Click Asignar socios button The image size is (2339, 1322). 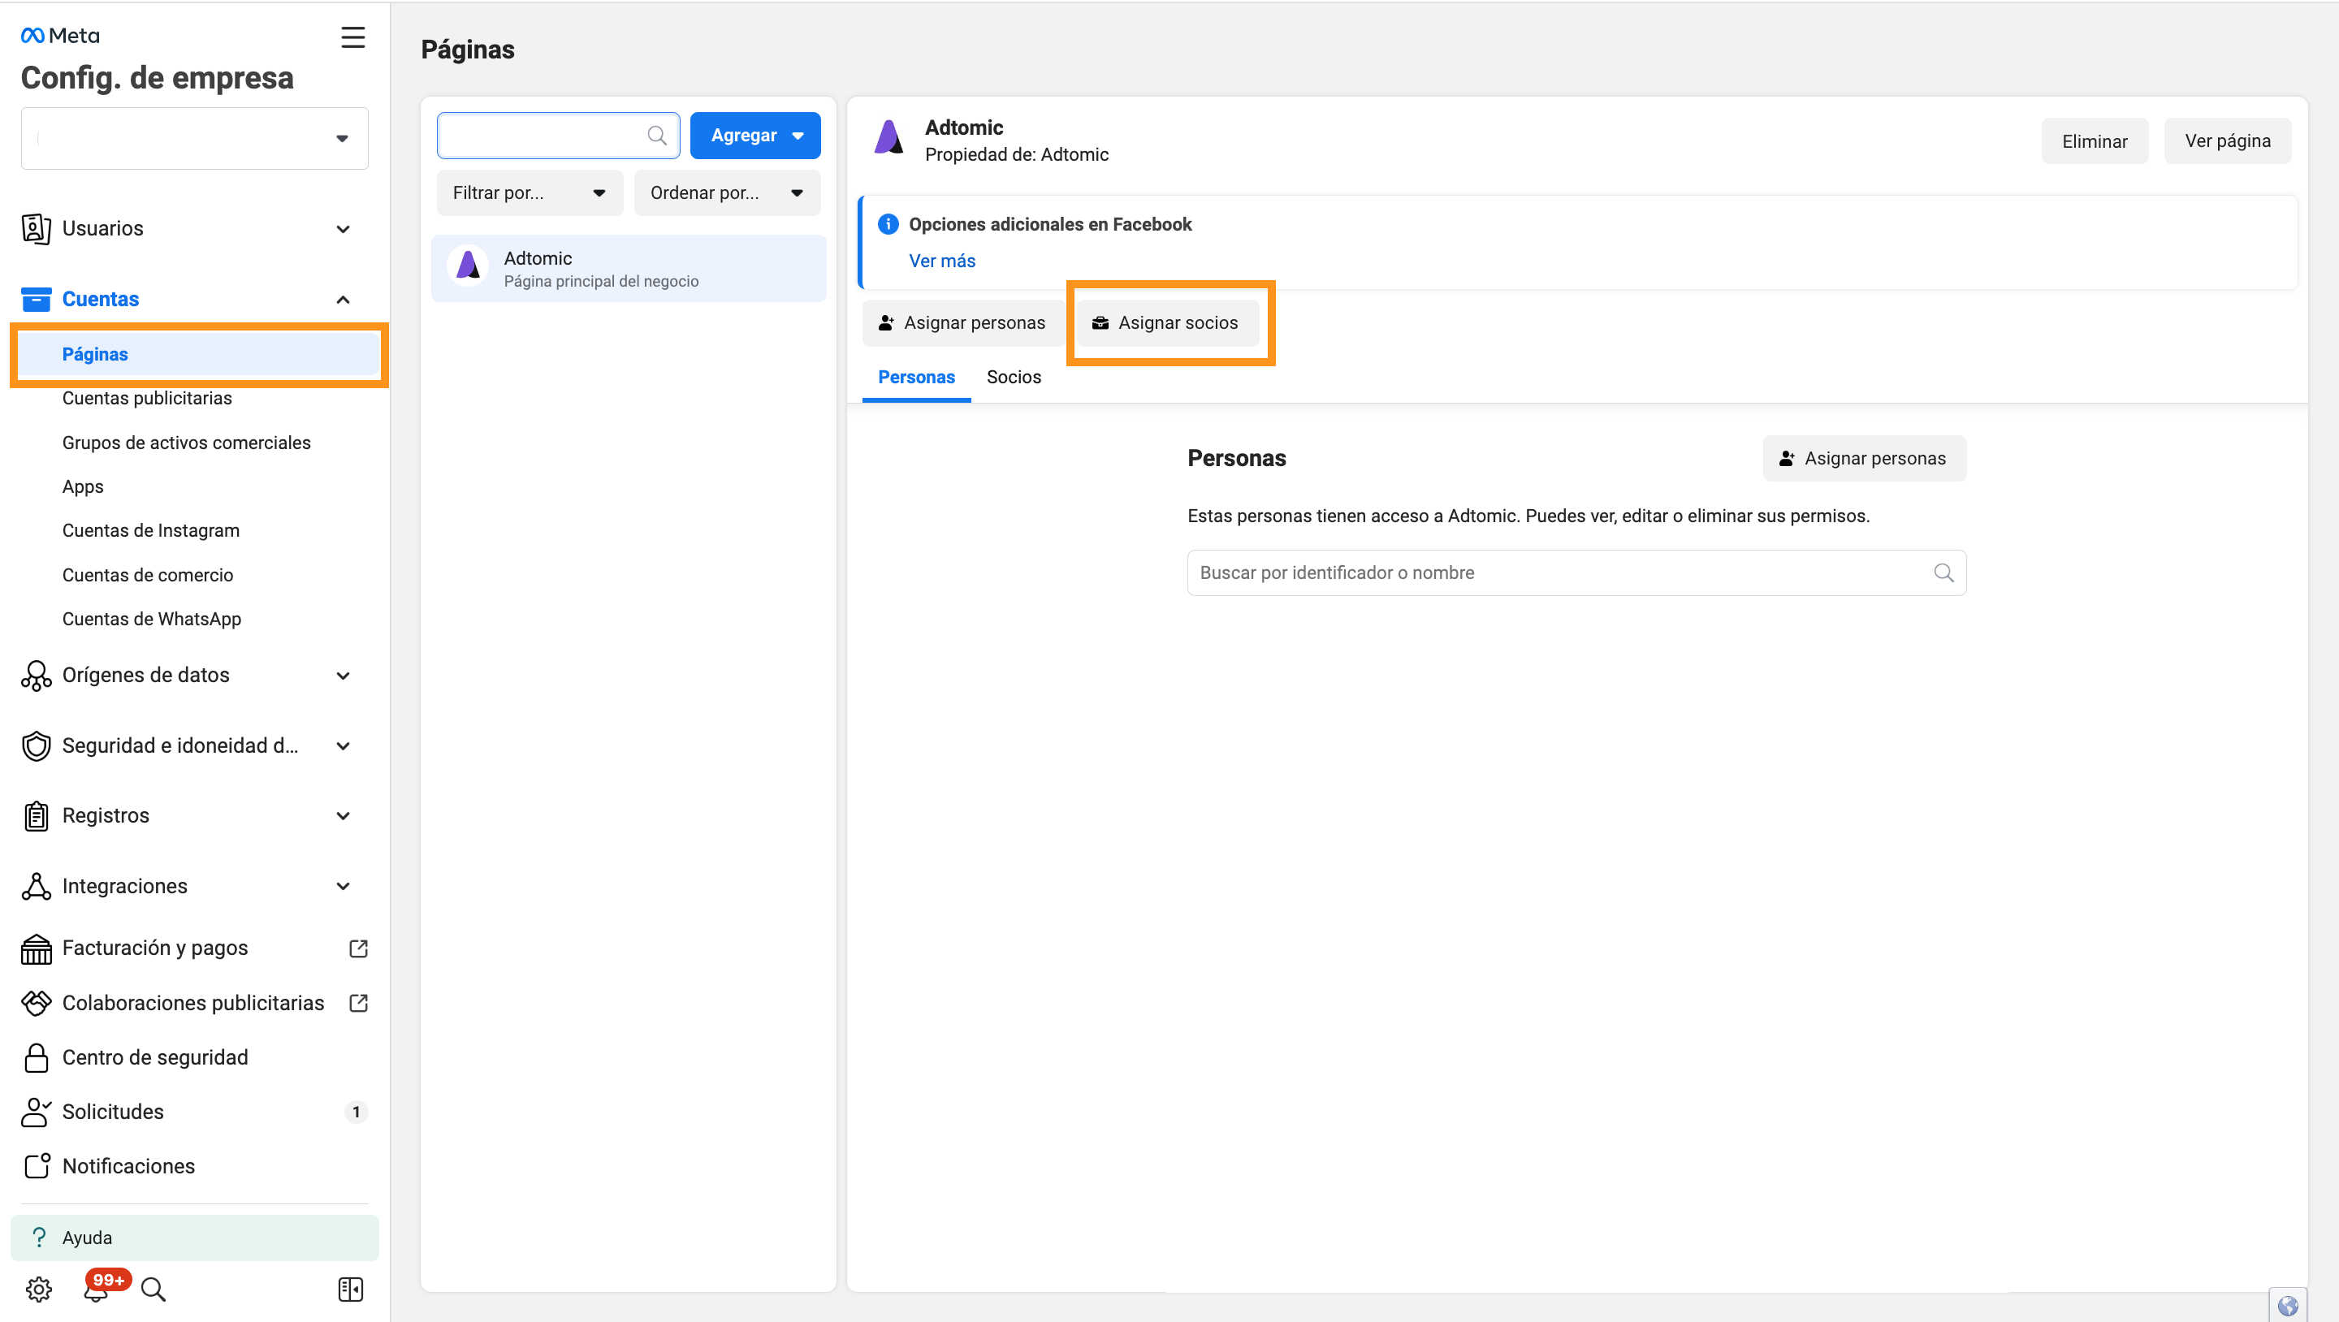[1166, 323]
